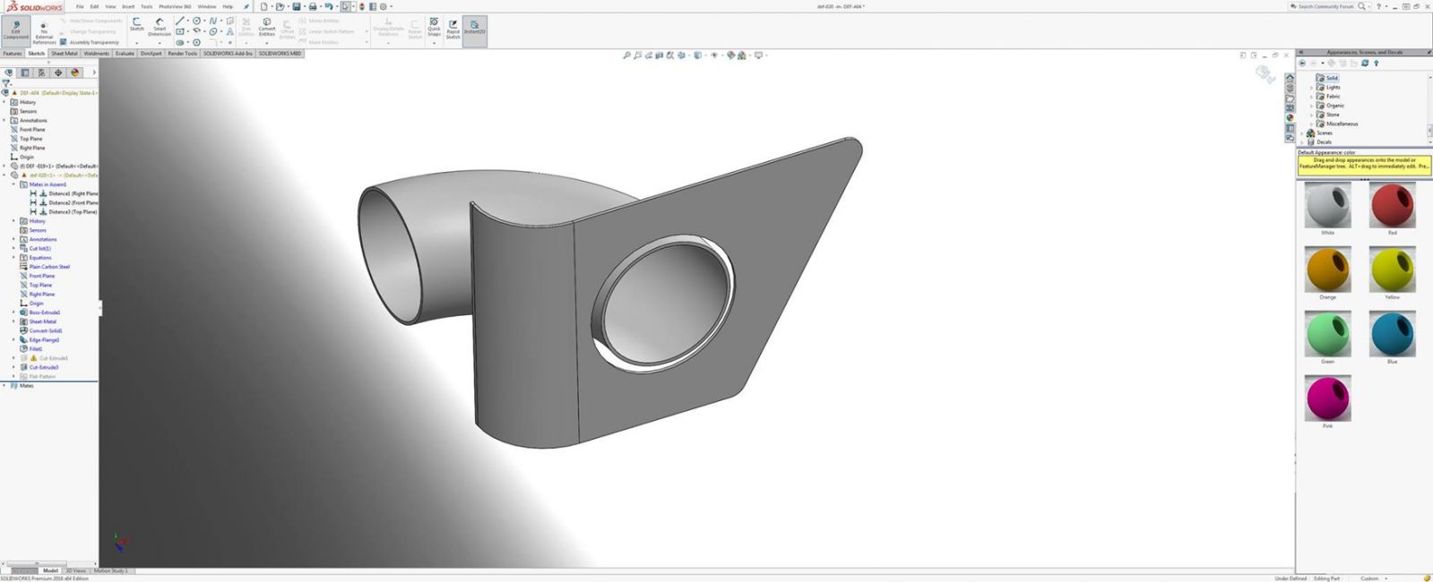Open the Line tool dropdown arrow
Viewport: 1433px width, 582px height.
click(186, 21)
